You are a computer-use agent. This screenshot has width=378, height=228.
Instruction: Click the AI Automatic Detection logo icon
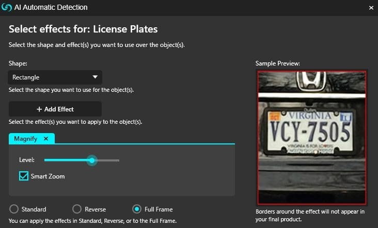pyautogui.click(x=7, y=7)
